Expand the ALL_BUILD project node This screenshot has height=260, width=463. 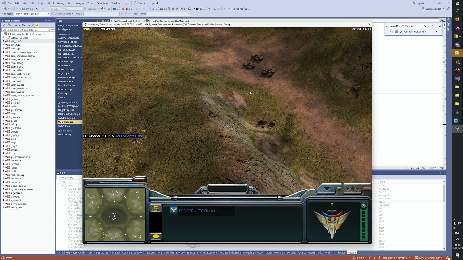point(4,42)
